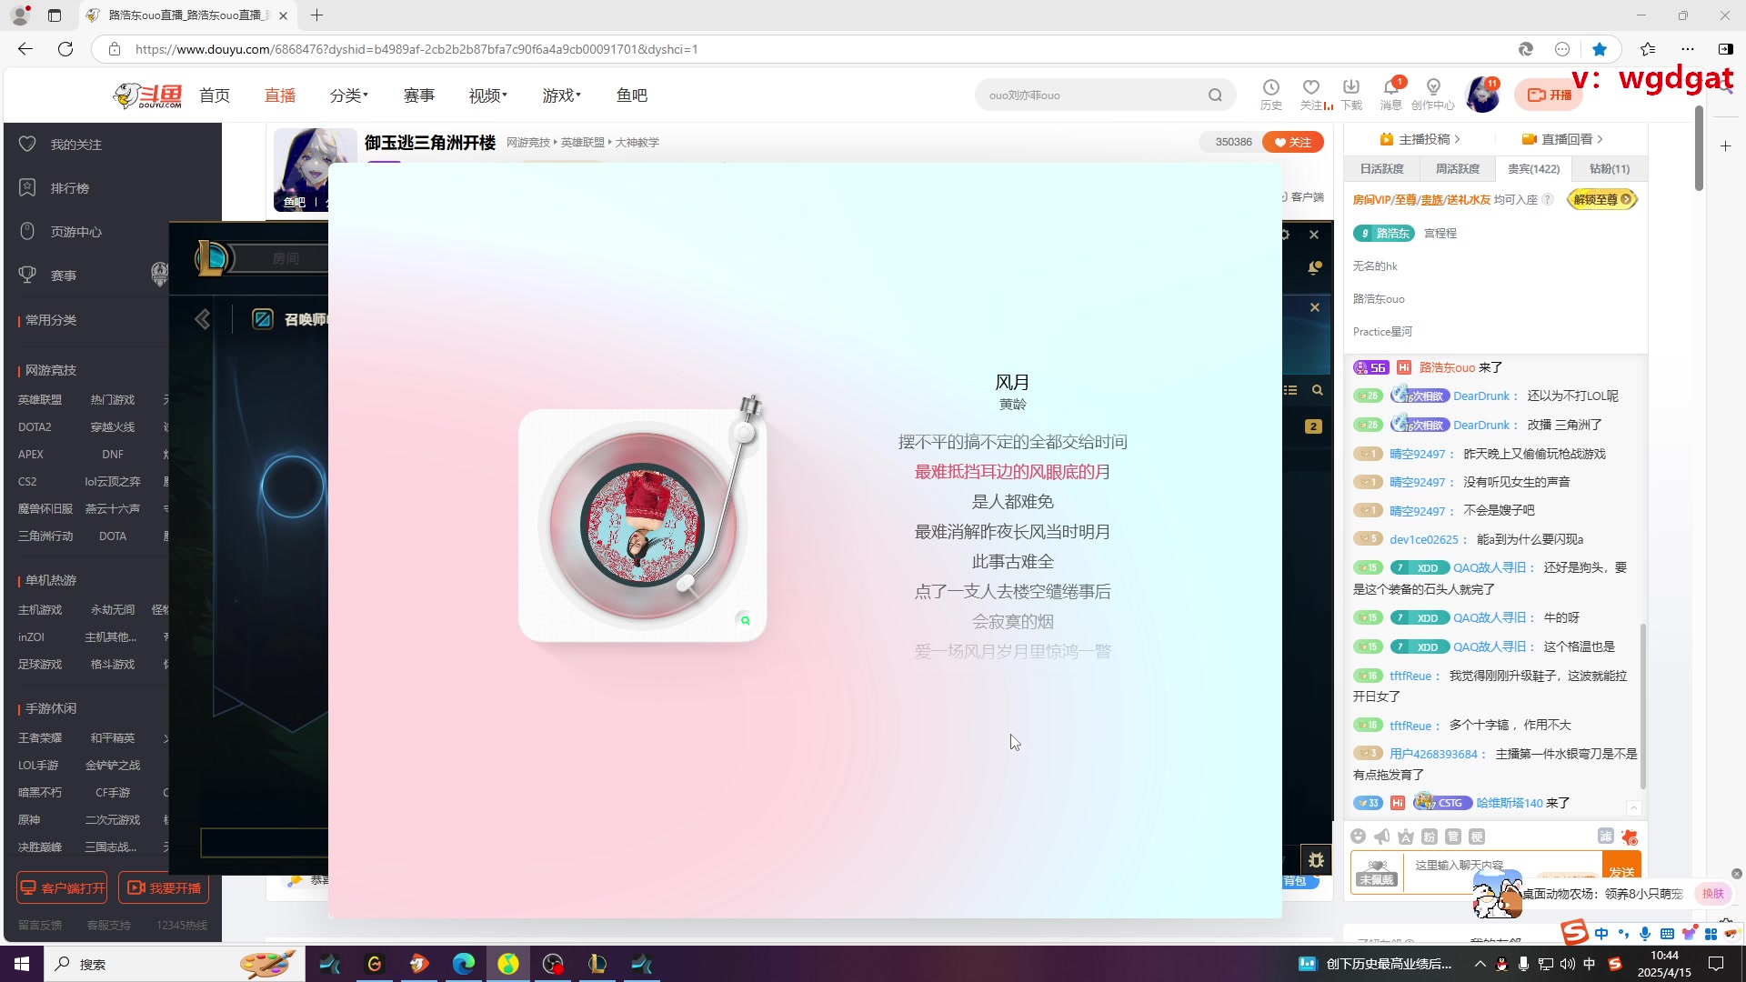Toggle Sogou soft keyboard icon

tap(1667, 934)
